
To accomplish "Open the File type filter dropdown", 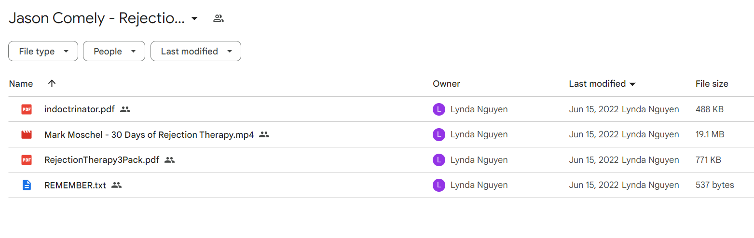I will (x=43, y=51).
